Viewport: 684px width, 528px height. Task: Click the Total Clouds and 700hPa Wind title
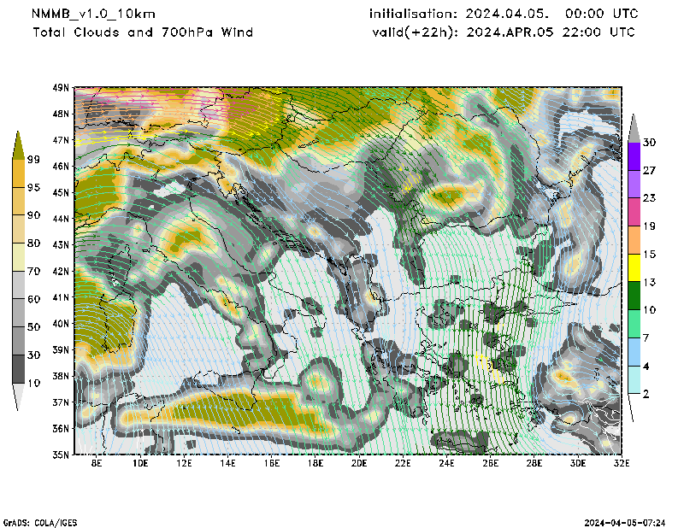pos(143,32)
